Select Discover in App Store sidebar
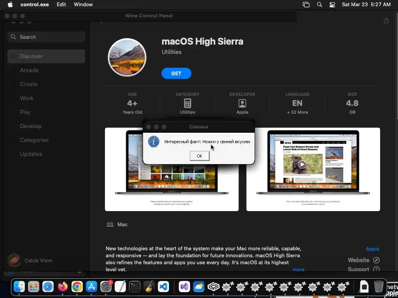Screen dimensions: 398x298 [46, 56]
